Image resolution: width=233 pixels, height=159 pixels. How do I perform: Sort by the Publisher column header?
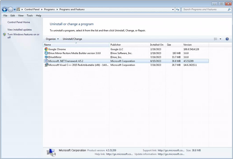click(x=129, y=45)
